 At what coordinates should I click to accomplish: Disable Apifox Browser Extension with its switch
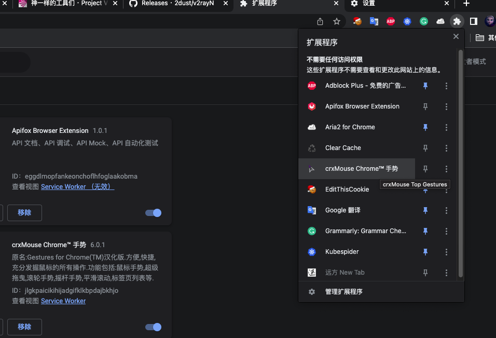tap(154, 213)
